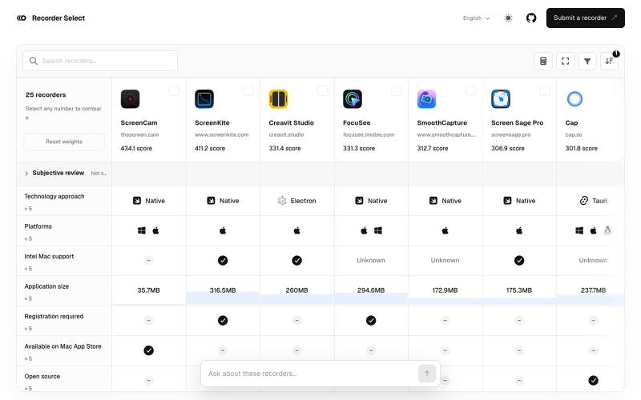
Task: Enter fullscreen table view icon
Action: (x=566, y=62)
